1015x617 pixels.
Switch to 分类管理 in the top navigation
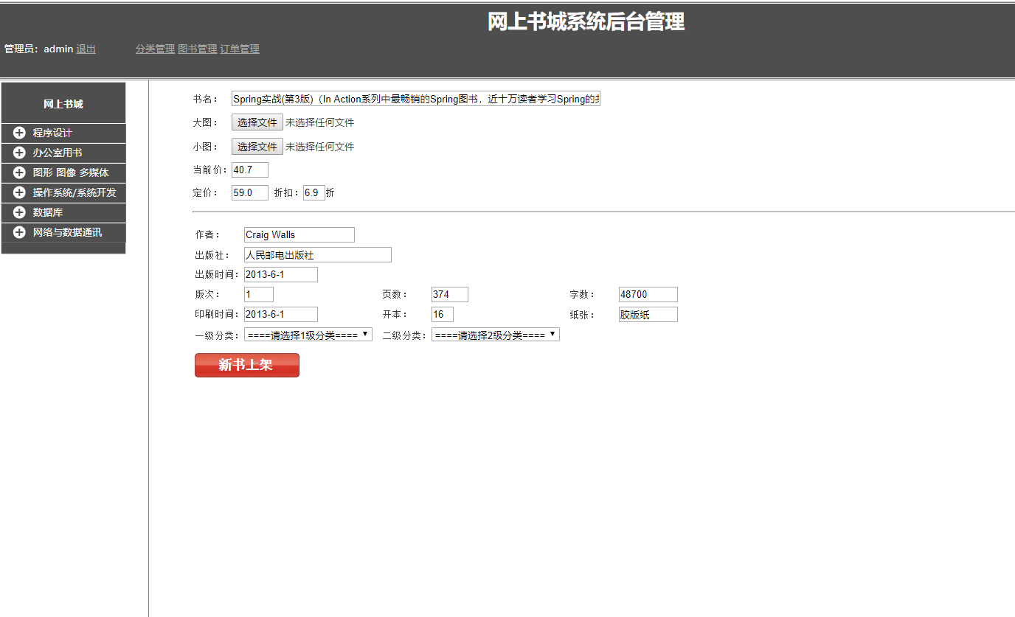pos(155,49)
